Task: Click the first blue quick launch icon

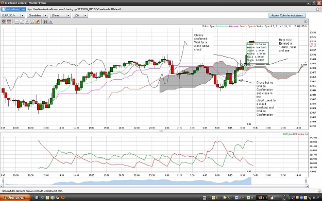Action: tap(37, 197)
